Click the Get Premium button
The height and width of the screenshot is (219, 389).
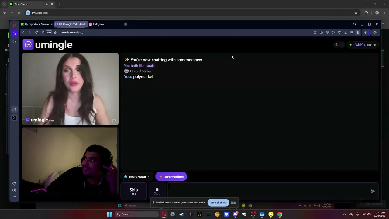(171, 177)
